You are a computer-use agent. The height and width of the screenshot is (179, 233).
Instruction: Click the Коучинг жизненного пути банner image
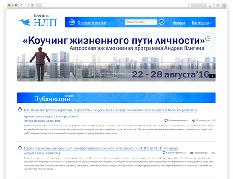point(116,57)
